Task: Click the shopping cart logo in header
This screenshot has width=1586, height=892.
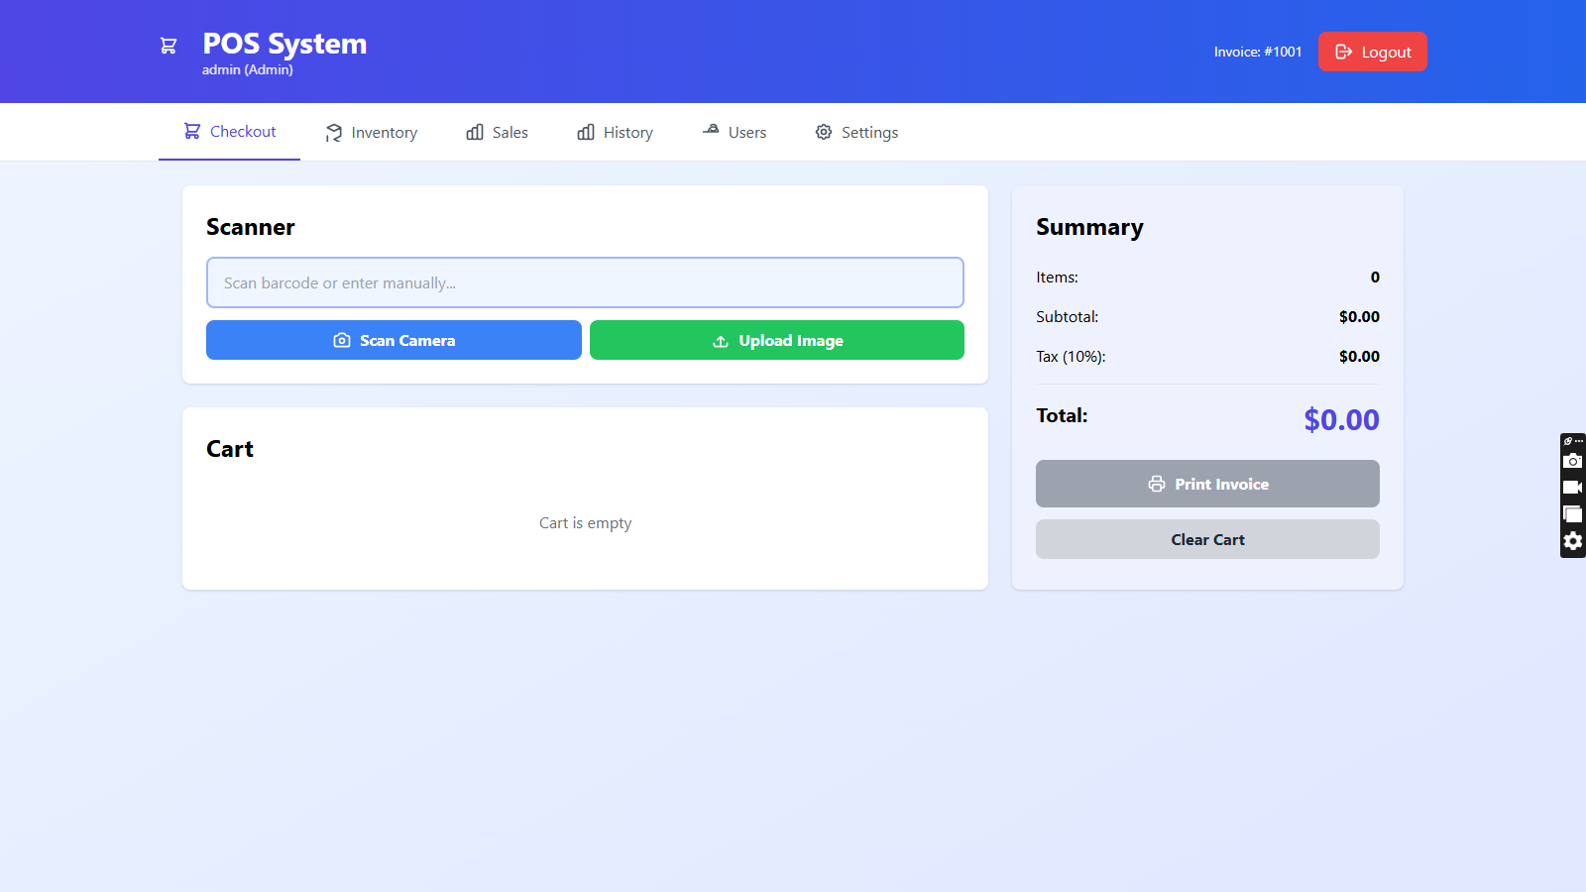Action: [x=169, y=46]
